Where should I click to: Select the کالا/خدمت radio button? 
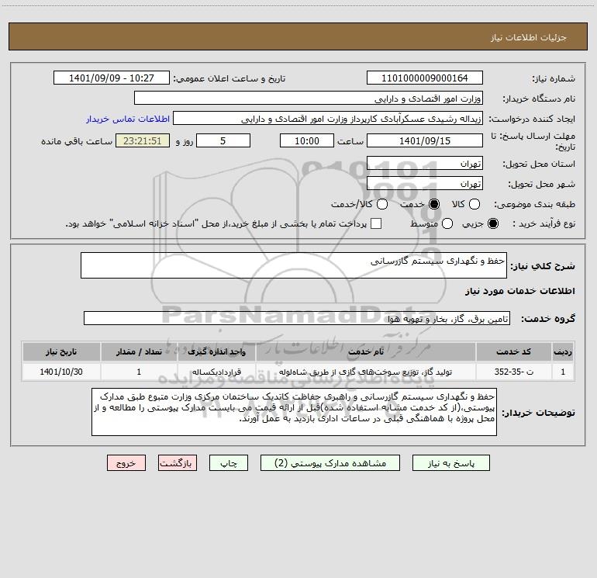(x=382, y=204)
